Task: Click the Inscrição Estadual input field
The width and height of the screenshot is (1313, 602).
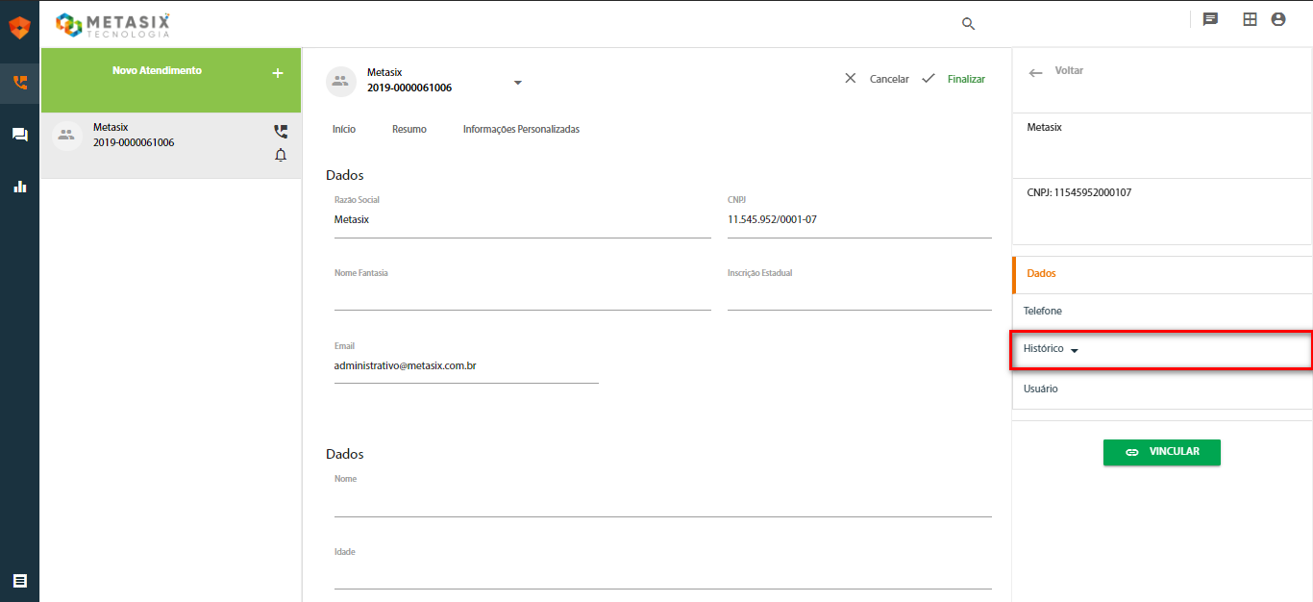Action: [859, 295]
